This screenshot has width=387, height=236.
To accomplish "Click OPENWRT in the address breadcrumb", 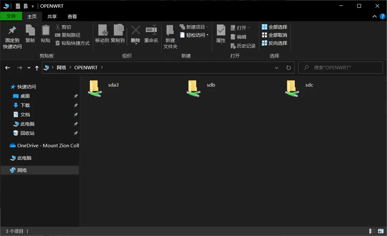I will (86, 68).
